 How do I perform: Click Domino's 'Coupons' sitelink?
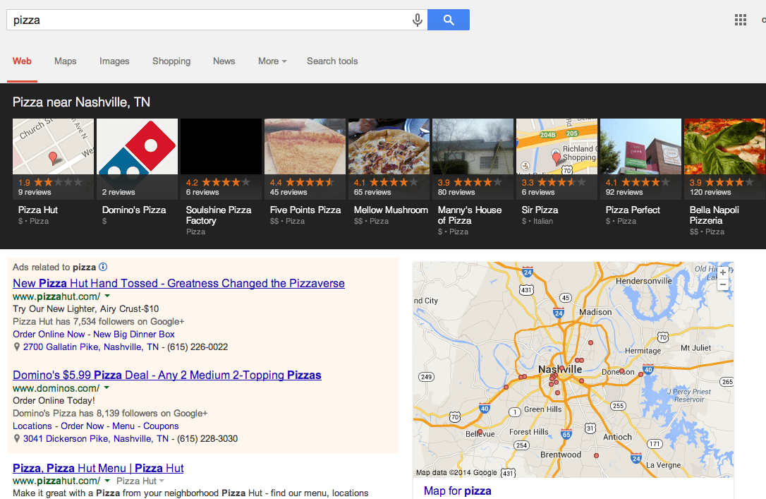pos(162,426)
